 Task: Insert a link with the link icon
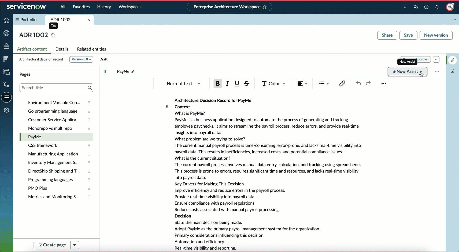click(x=342, y=84)
